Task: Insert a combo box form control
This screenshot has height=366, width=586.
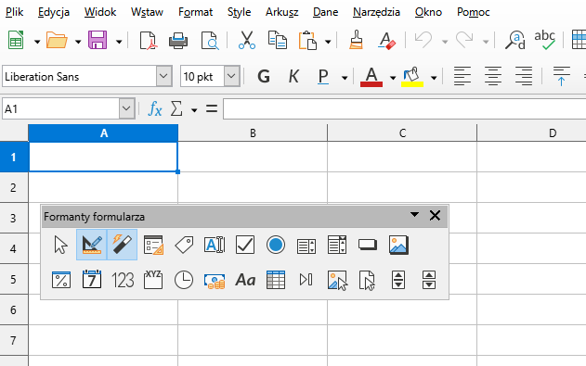Action: 337,245
